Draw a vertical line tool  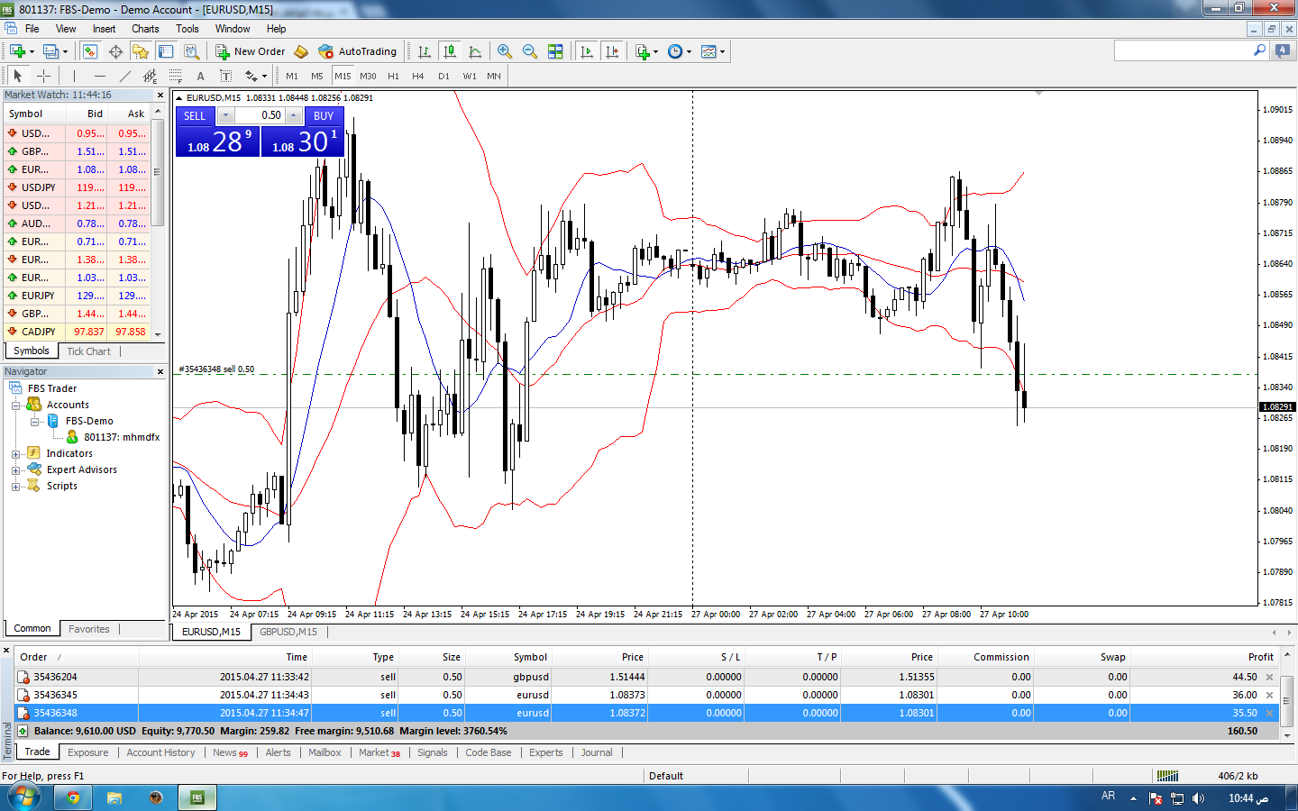[x=74, y=76]
